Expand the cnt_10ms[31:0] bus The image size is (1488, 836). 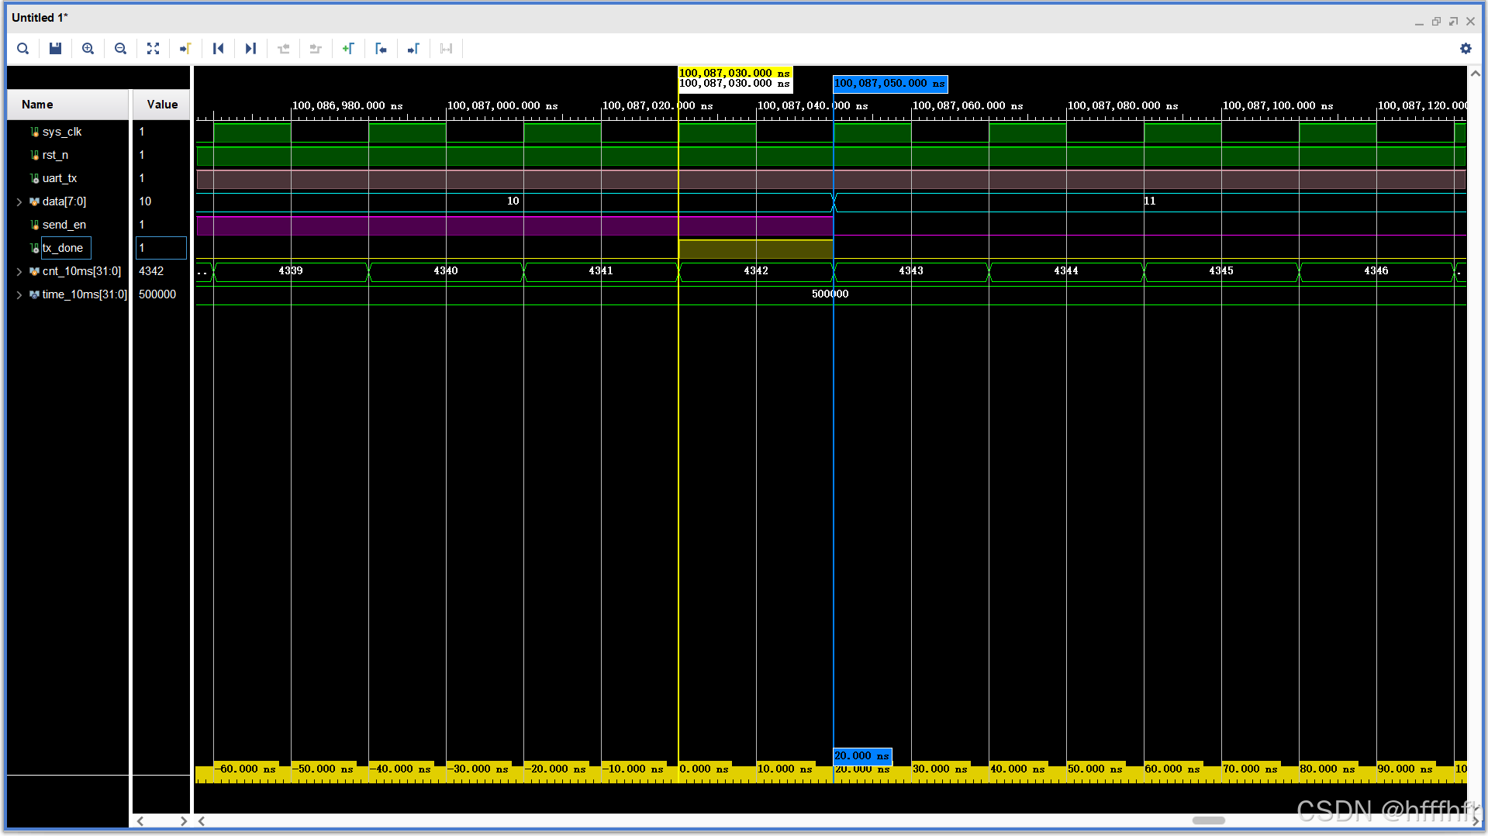[19, 272]
